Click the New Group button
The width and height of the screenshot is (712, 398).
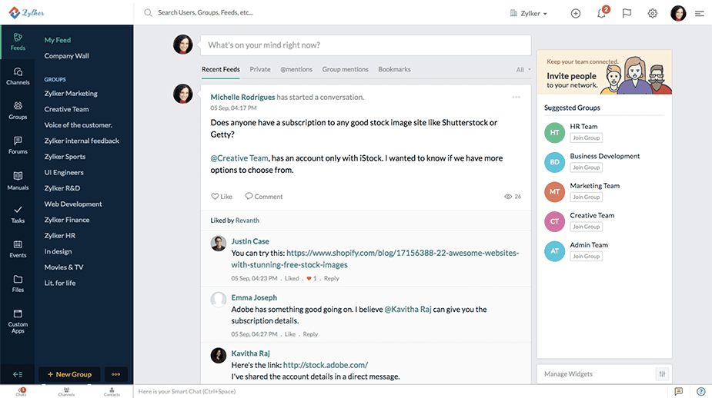coord(69,374)
